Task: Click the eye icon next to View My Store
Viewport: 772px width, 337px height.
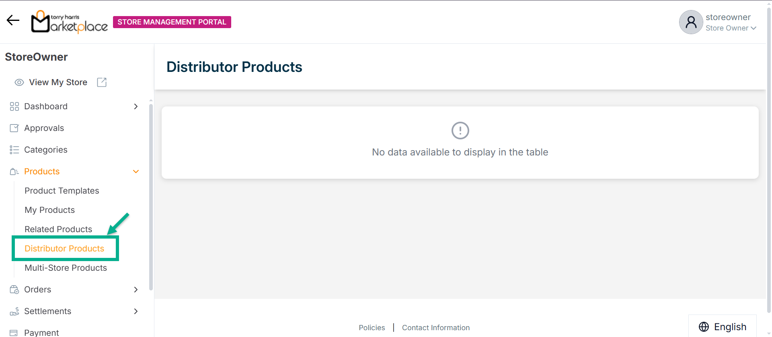Action: click(x=19, y=82)
